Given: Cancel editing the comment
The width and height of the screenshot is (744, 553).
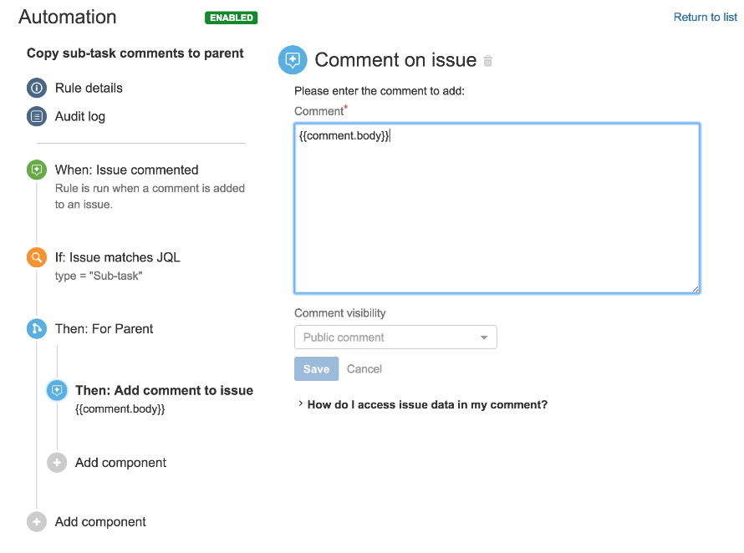Looking at the screenshot, I should 364,368.
